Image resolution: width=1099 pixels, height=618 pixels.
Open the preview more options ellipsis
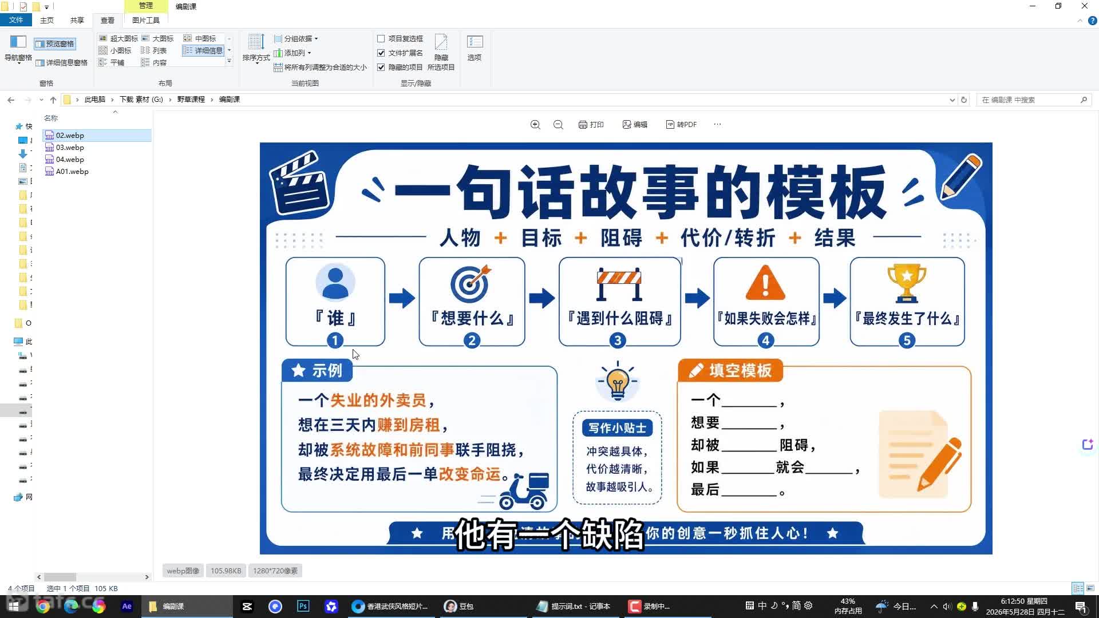[x=717, y=124]
